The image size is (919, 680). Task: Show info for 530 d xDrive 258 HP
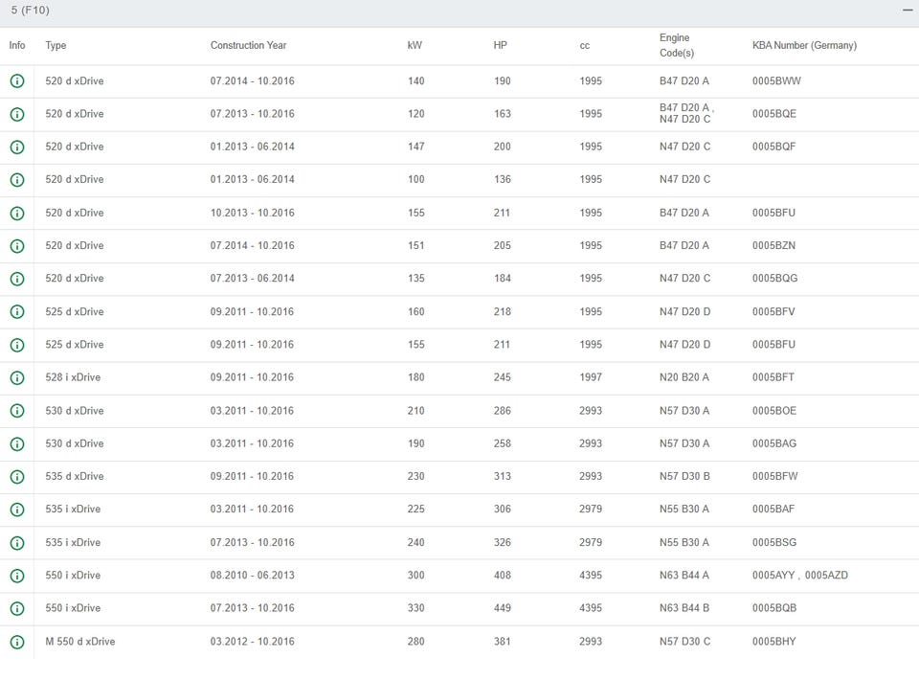17,443
